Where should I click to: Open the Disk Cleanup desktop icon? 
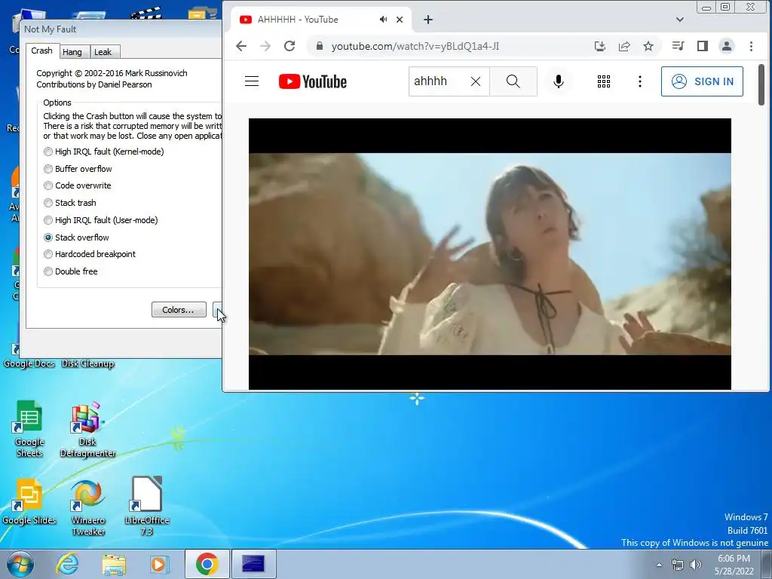coord(87,363)
